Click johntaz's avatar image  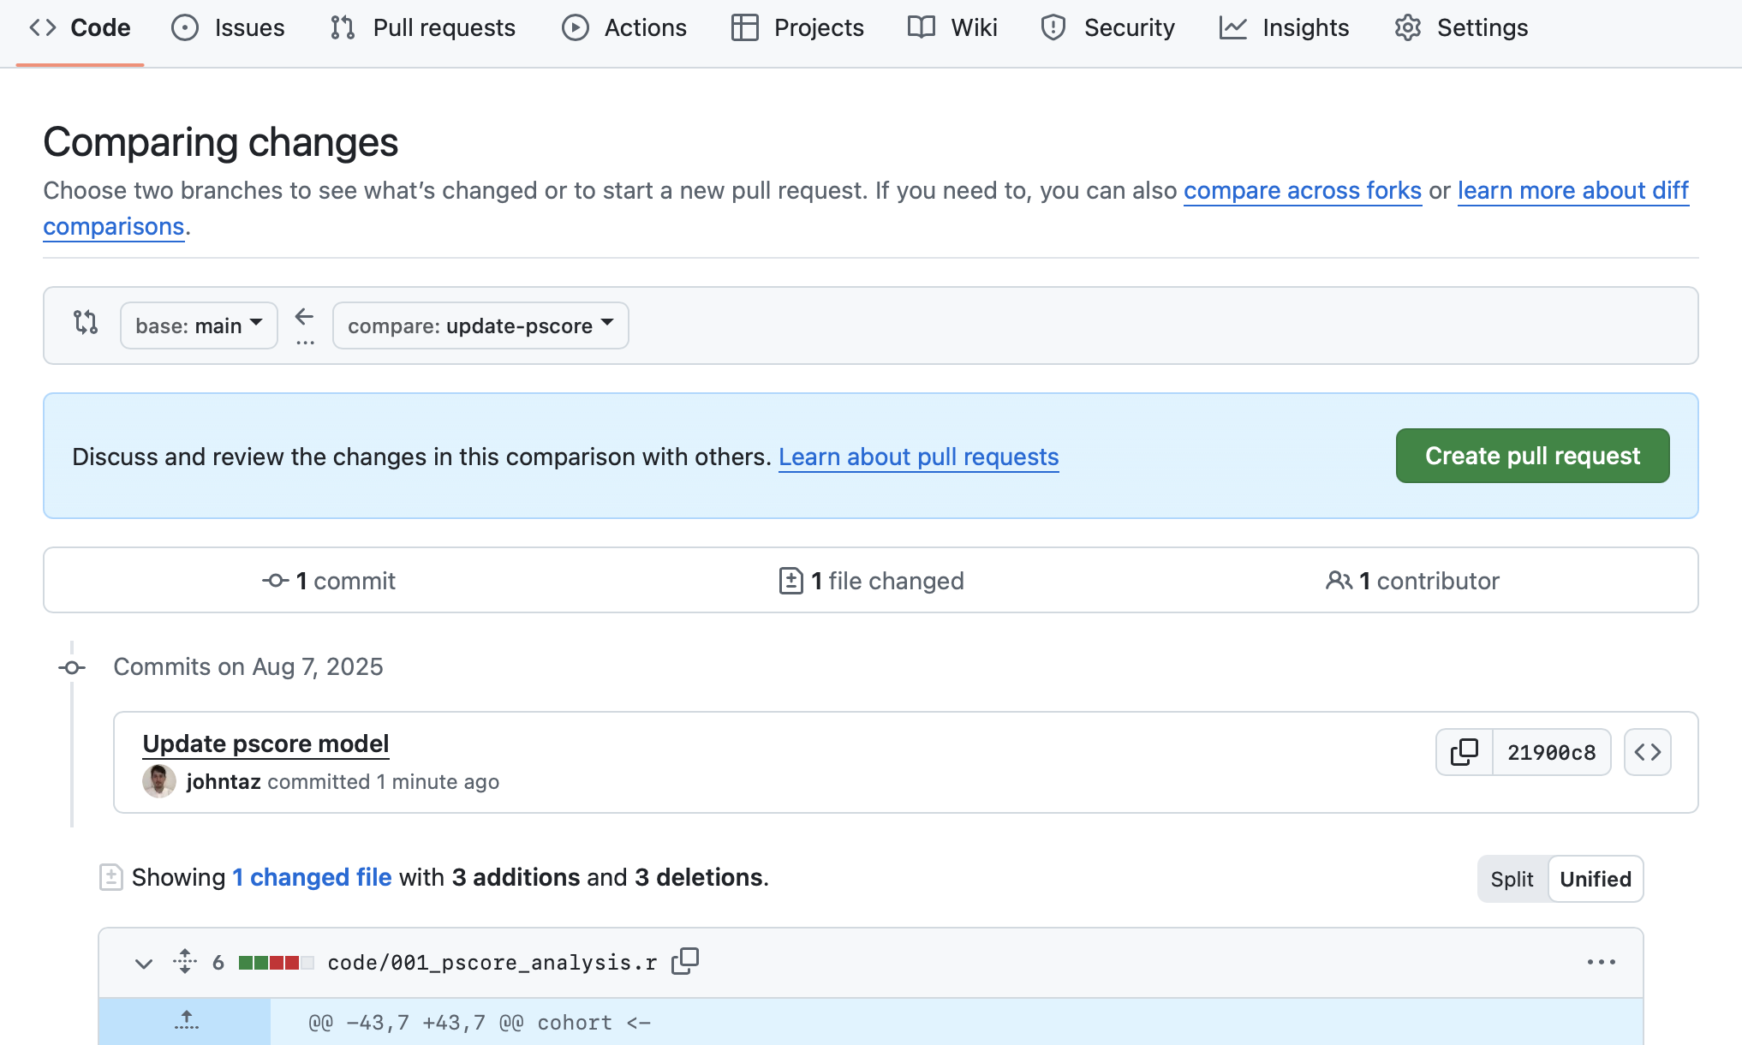tap(158, 781)
